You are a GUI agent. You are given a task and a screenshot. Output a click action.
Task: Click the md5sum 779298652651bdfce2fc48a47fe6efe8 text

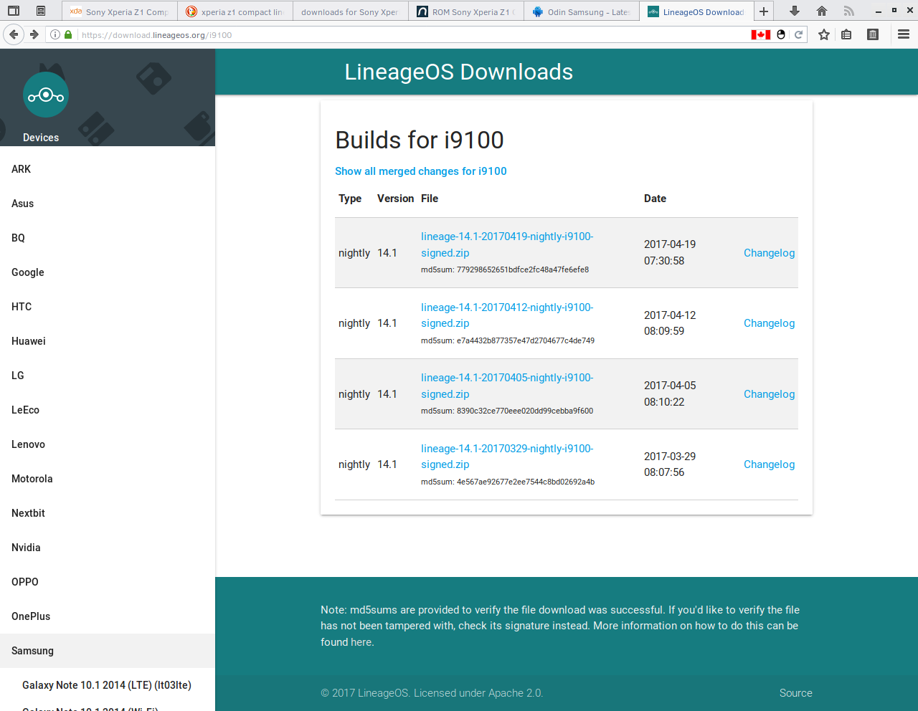click(505, 270)
